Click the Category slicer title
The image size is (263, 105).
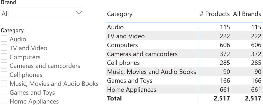coord(12,31)
